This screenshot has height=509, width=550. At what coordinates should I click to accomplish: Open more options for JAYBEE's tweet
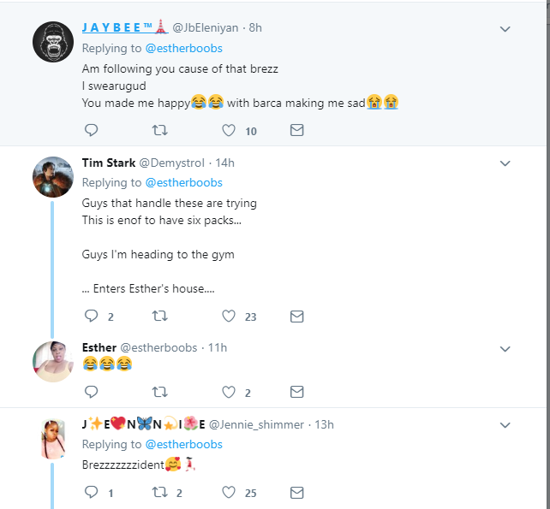(x=505, y=29)
